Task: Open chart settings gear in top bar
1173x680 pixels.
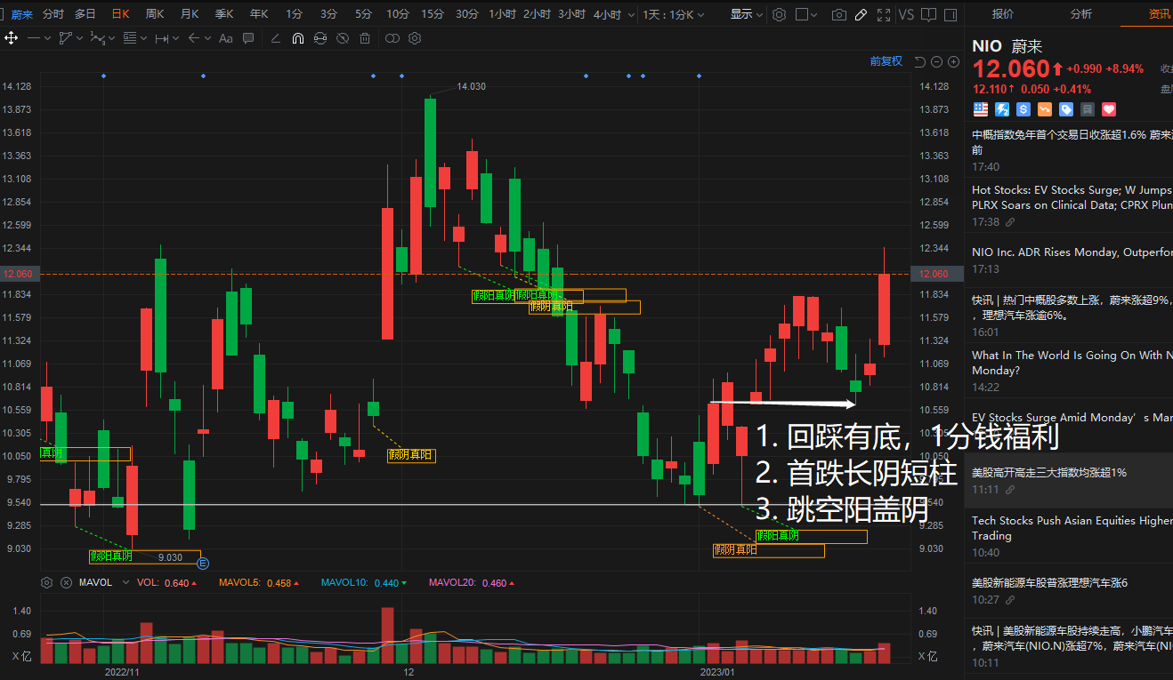Action: tap(779, 14)
